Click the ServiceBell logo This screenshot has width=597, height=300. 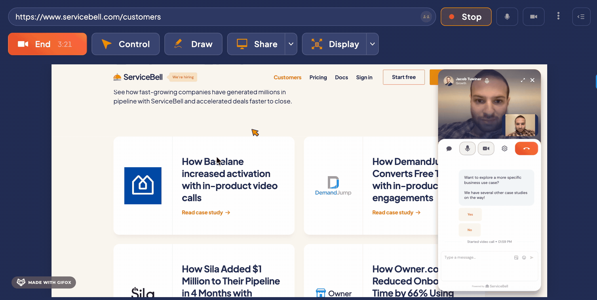point(138,77)
